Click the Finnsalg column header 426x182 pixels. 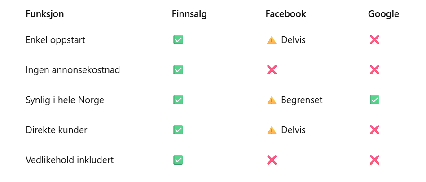(x=189, y=14)
